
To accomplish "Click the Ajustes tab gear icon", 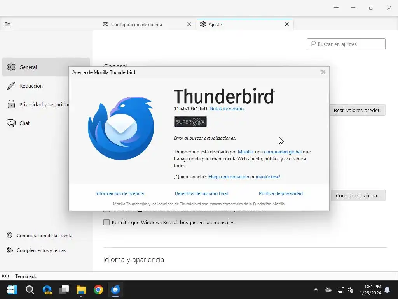I will (203, 25).
